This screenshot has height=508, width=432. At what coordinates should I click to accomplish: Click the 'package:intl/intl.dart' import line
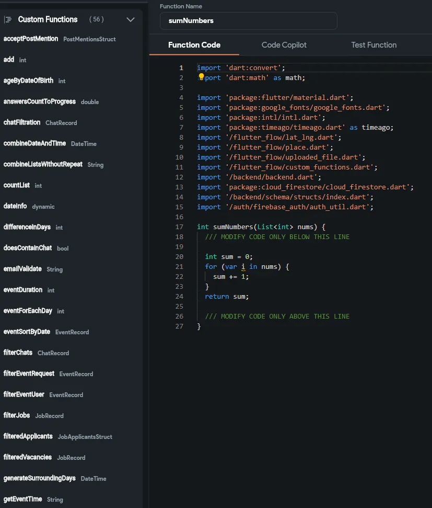[261, 117]
